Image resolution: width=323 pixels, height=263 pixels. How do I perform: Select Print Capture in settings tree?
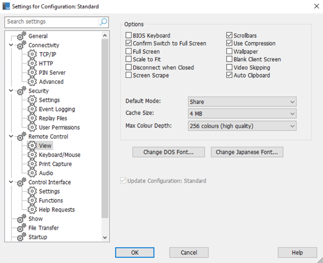[x=55, y=164]
